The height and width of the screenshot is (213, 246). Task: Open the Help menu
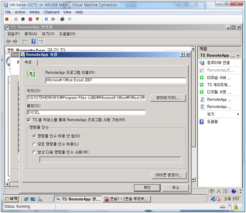click(79, 12)
